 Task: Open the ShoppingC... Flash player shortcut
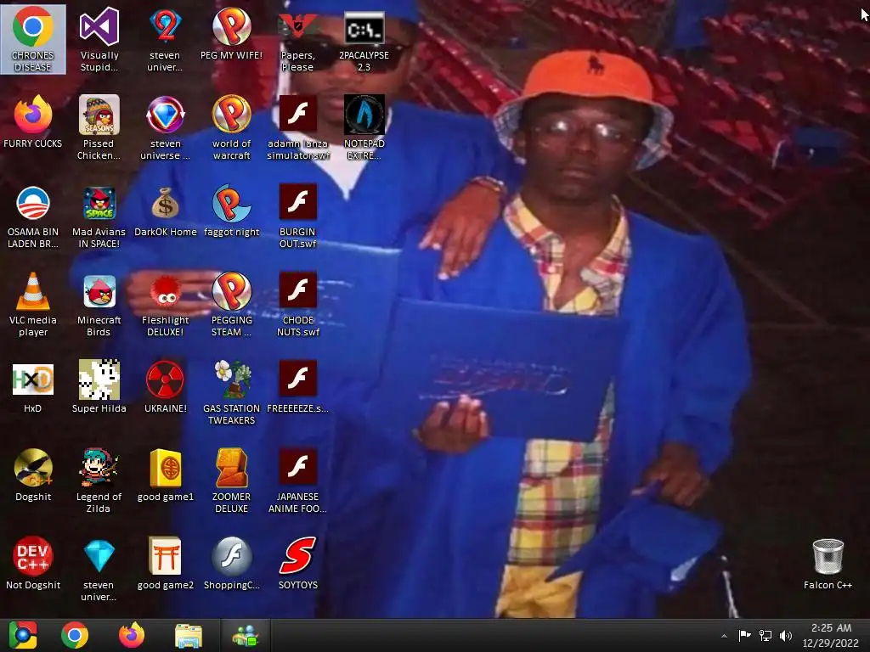click(231, 563)
